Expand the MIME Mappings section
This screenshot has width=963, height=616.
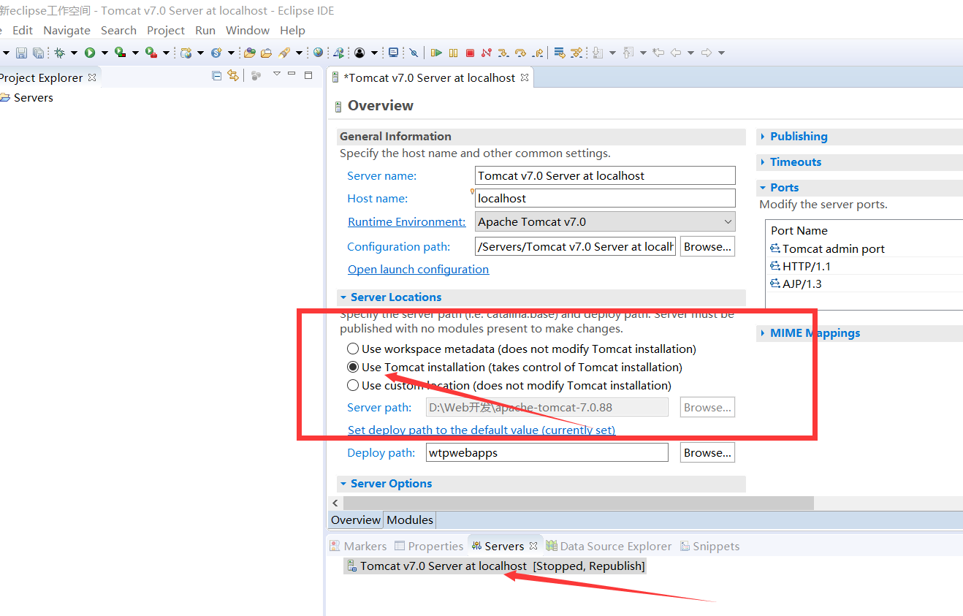click(763, 333)
